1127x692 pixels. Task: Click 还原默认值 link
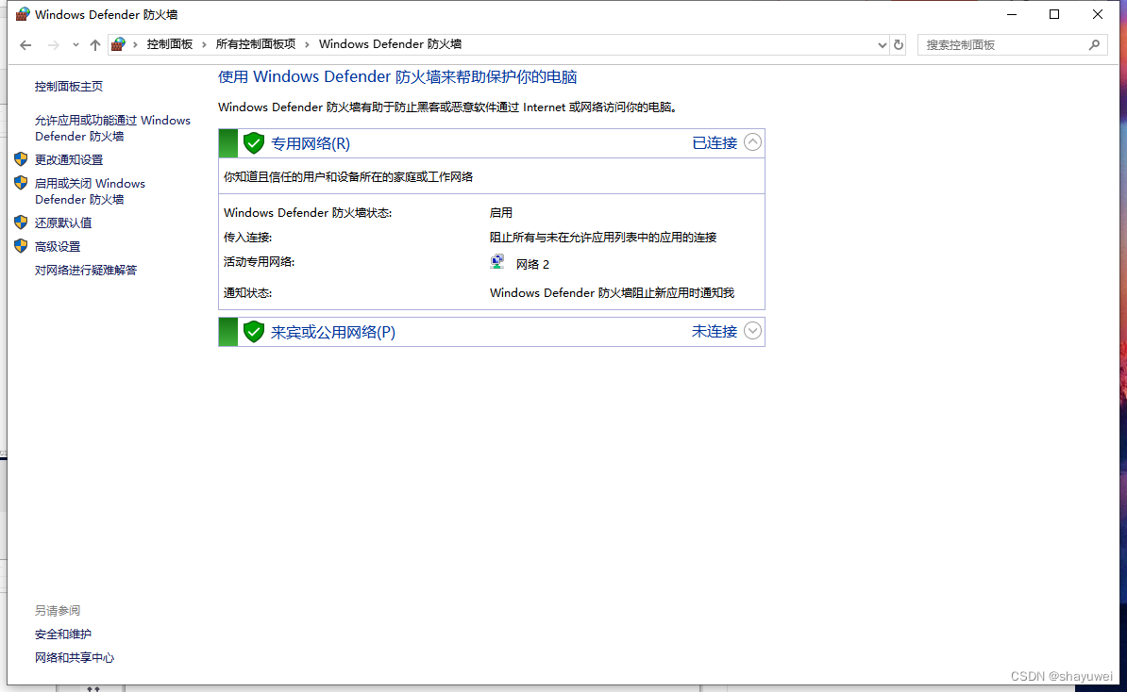63,222
